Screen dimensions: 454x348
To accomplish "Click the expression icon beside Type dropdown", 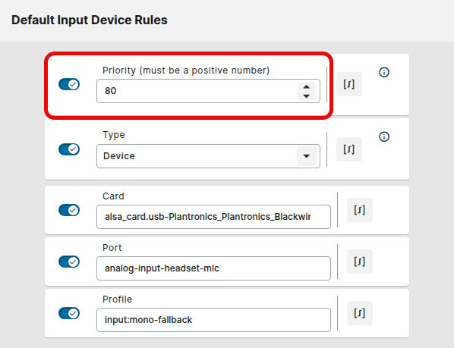I will (x=349, y=149).
